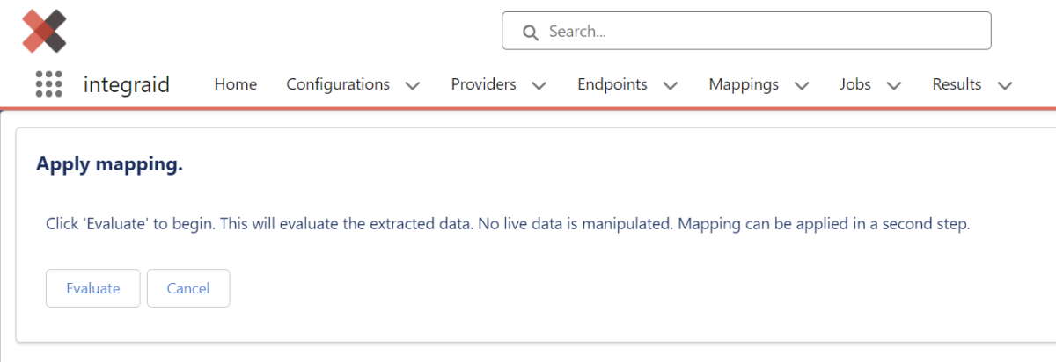Click the integraid app name
This screenshot has height=362, width=1056.
tap(127, 85)
